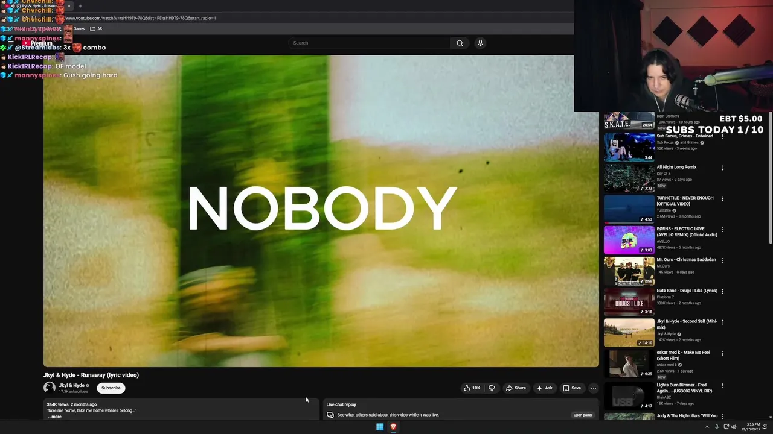Open Mr. Ours - Christmas Baddadan video
The width and height of the screenshot is (773, 434).
(x=686, y=260)
